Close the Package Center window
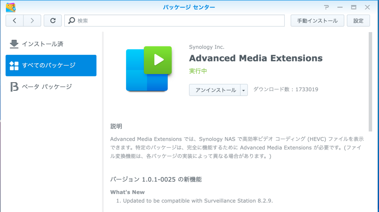This screenshot has height=212, width=379. click(367, 7)
